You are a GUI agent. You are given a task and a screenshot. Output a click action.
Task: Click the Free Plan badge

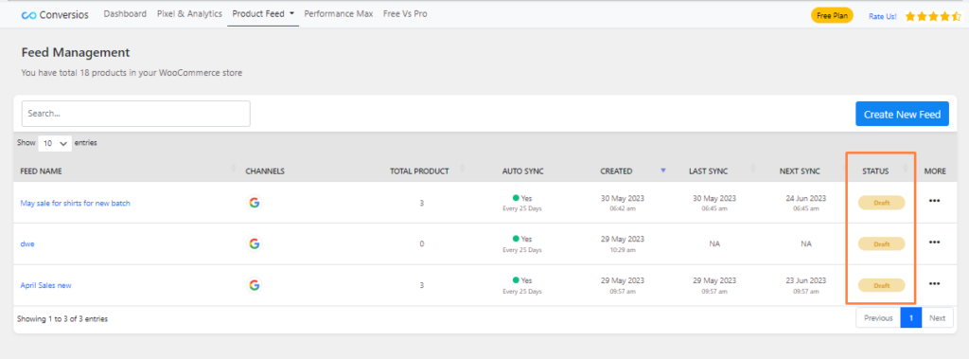coord(832,16)
